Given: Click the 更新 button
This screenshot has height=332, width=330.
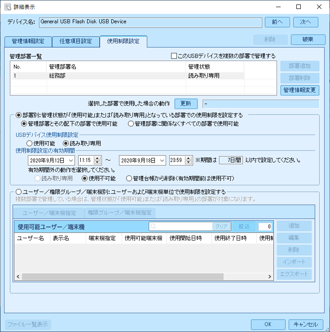Looking at the screenshot, I should pyautogui.click(x=186, y=104).
